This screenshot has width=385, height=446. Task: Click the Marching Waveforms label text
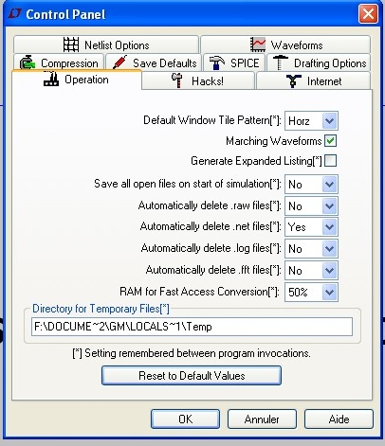[274, 141]
